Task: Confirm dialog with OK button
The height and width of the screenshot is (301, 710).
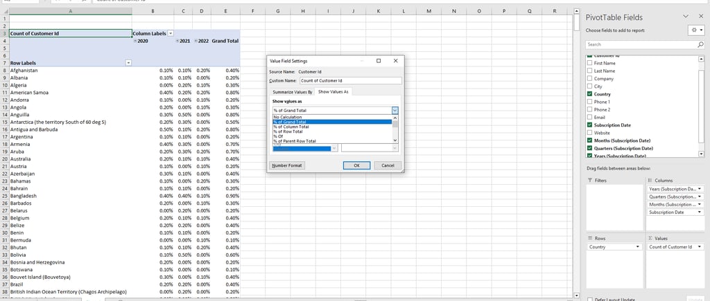Action: 356,165
